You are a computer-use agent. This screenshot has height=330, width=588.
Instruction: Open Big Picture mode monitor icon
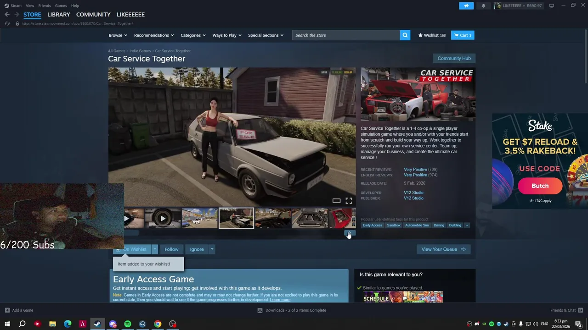point(551,5)
